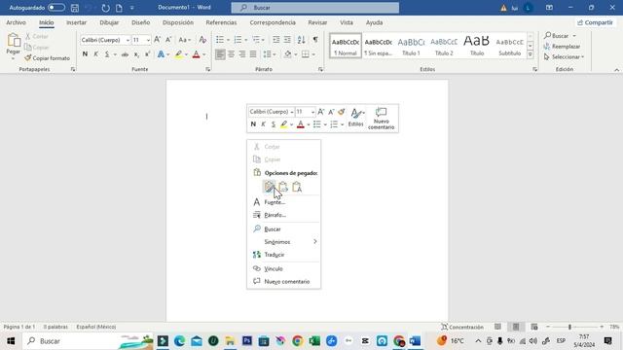Click the Sort A-Z icon
623x350 pixels.
[x=301, y=40]
